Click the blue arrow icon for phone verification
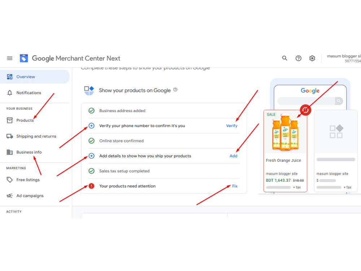 (x=91, y=126)
